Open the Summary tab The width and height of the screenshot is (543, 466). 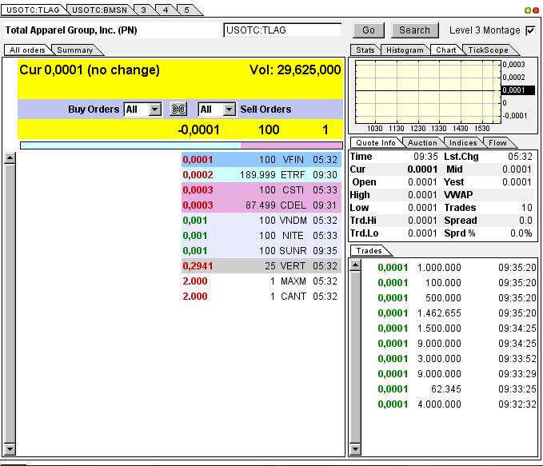(75, 50)
